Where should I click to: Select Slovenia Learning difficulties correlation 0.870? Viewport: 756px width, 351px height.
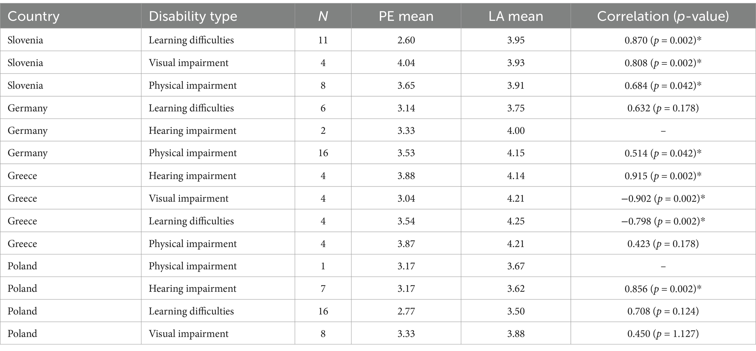[663, 40]
